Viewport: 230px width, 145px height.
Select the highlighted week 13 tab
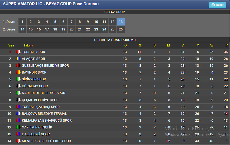pos(121,22)
